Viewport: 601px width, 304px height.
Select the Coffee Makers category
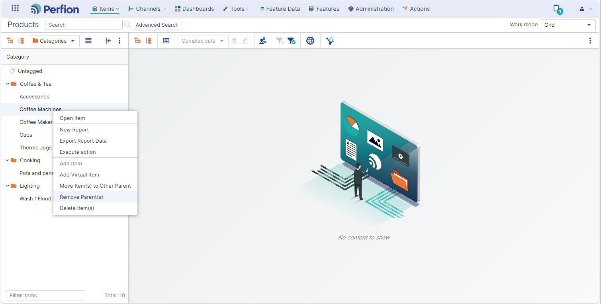(36, 122)
